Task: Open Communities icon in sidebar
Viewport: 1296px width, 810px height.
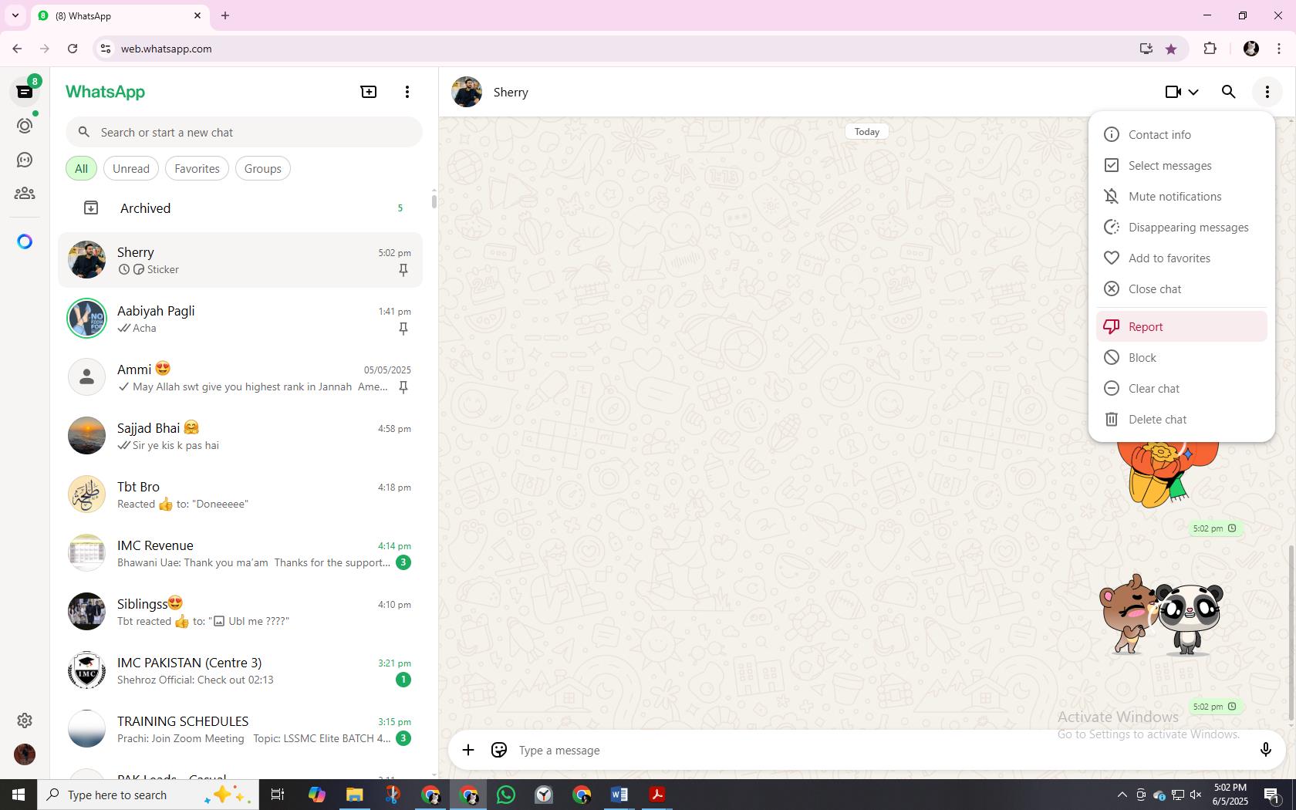Action: coord(25,194)
